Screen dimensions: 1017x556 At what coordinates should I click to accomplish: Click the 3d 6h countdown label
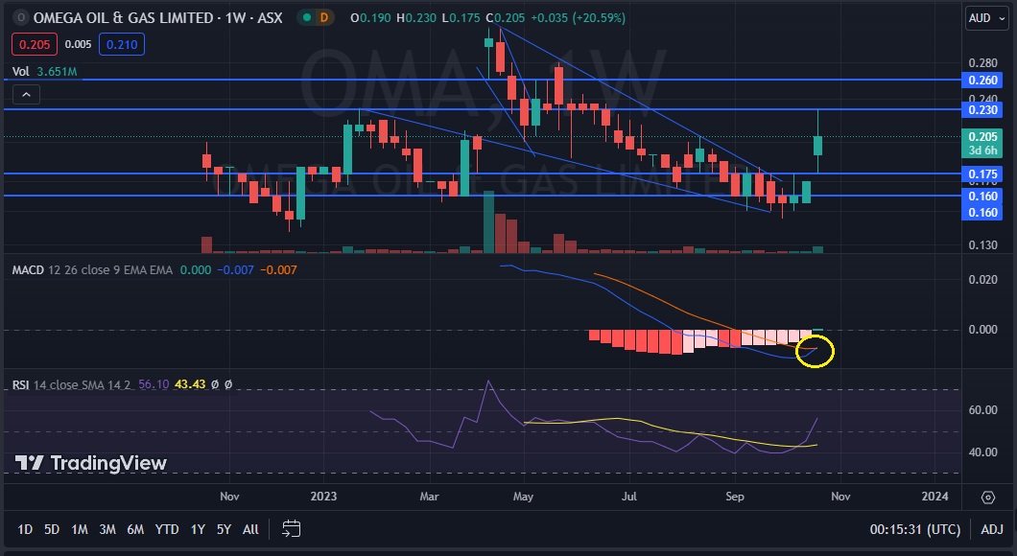pos(982,151)
